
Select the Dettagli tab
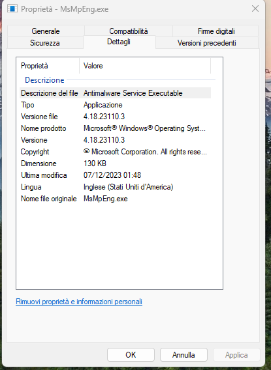coord(119,42)
